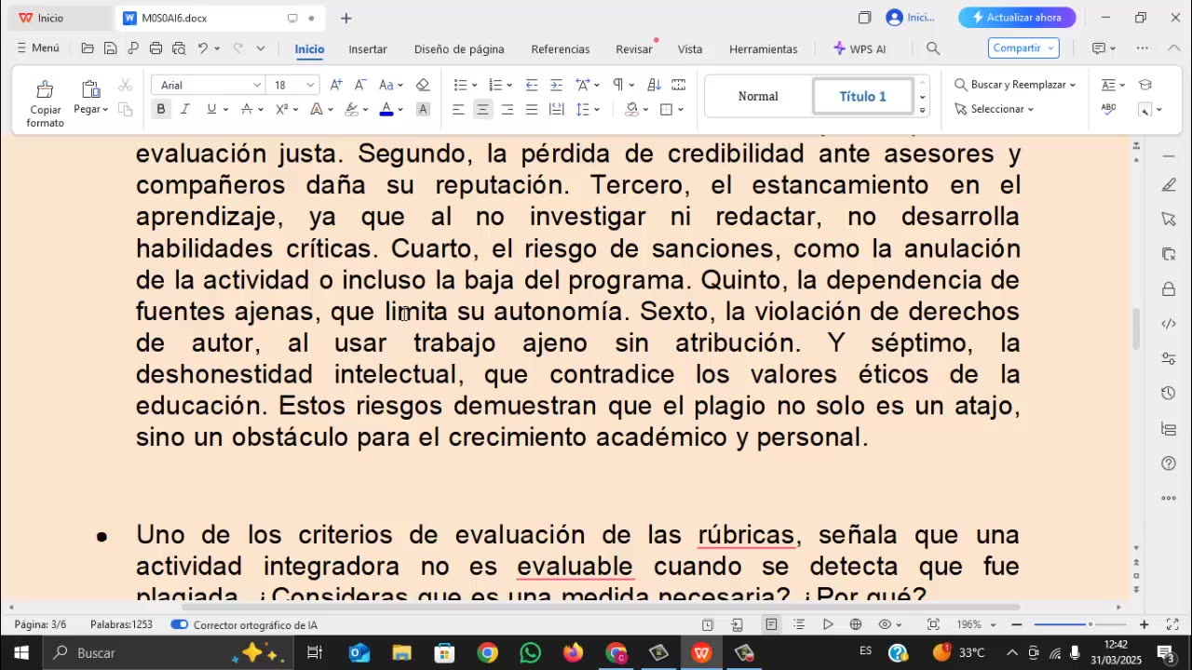Screen dimensions: 1192x670
Task: Click the Actualizar ahora button
Action: [1017, 18]
